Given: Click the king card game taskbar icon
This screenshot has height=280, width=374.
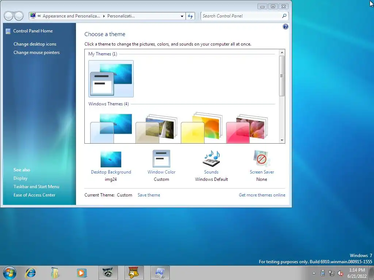Looking at the screenshot, I should point(134,273).
